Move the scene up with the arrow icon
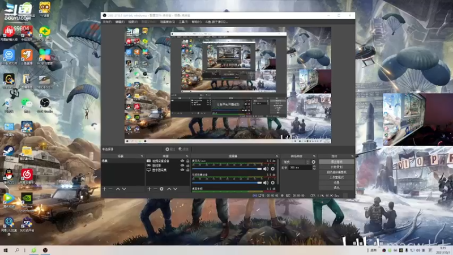This screenshot has width=453, height=255. coord(118,189)
